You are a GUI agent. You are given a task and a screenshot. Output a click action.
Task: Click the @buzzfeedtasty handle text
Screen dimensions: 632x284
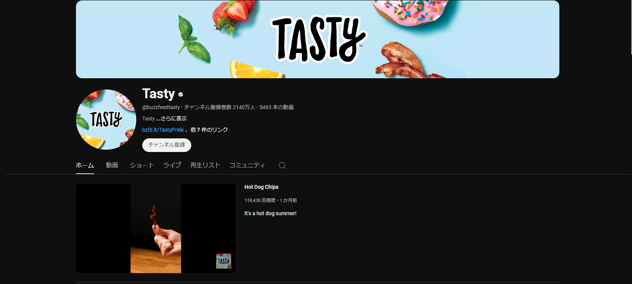(161, 107)
